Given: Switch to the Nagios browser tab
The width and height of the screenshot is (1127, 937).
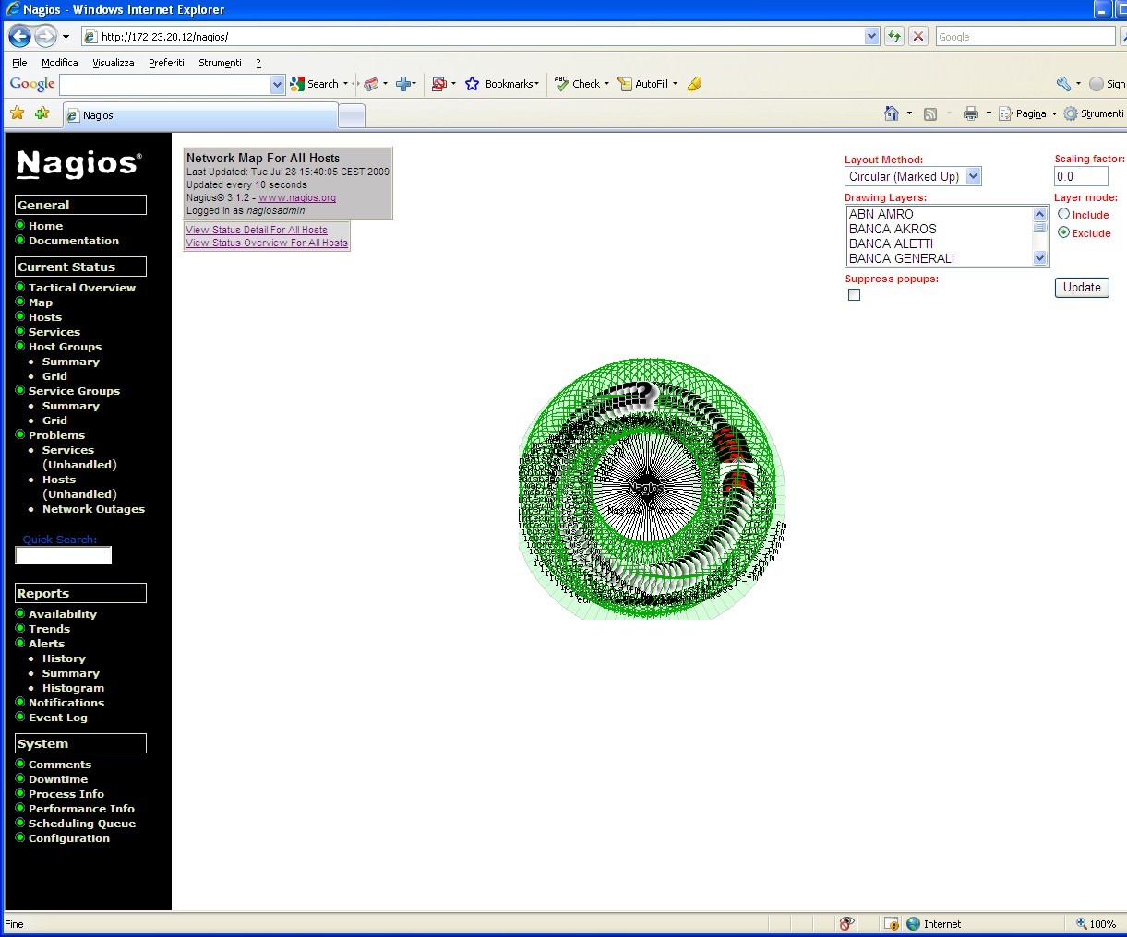Looking at the screenshot, I should pyautogui.click(x=200, y=115).
